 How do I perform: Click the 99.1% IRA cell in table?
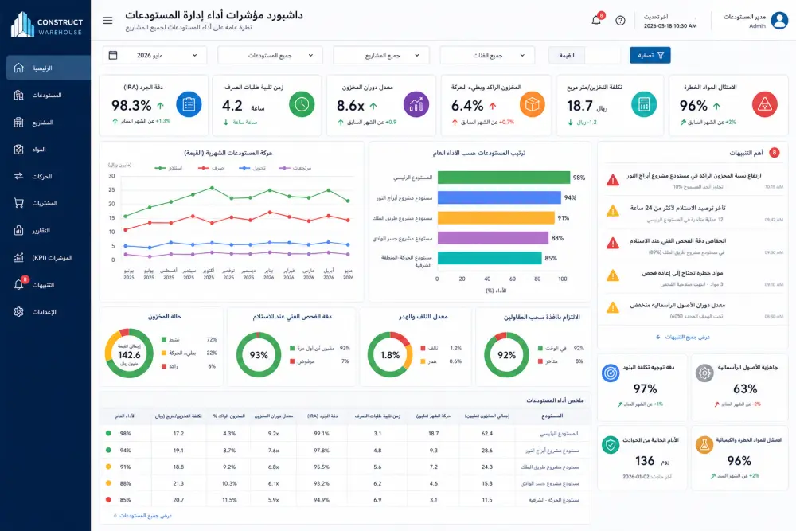322,434
